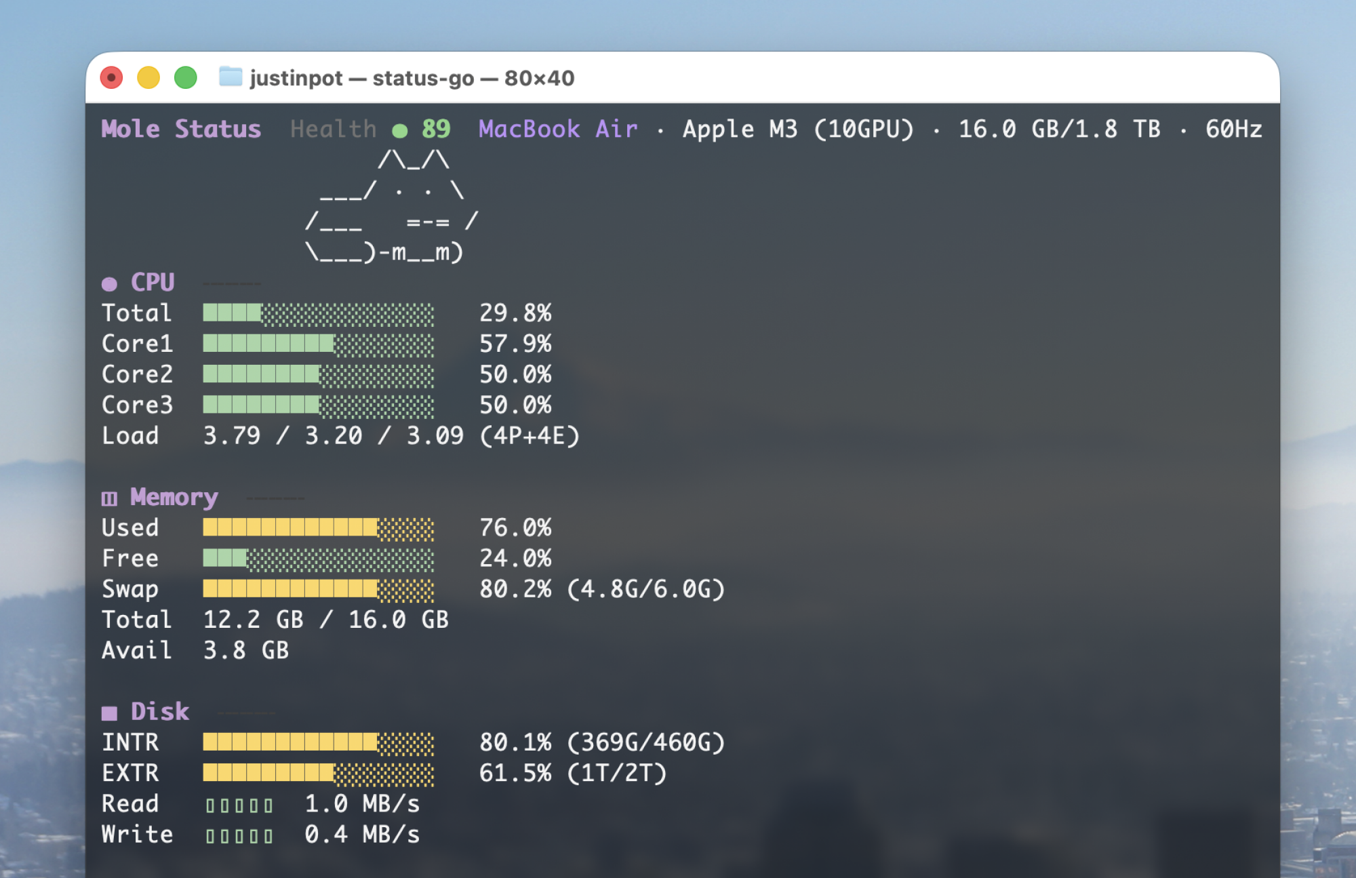Click the INTR disk usage bar
1356x878 pixels.
click(x=319, y=743)
